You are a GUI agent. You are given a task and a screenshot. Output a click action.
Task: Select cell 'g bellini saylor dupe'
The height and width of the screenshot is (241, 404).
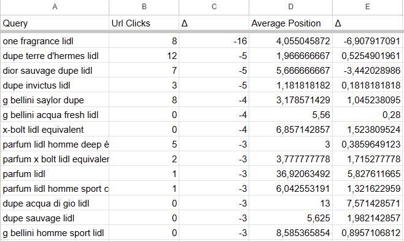click(x=55, y=100)
